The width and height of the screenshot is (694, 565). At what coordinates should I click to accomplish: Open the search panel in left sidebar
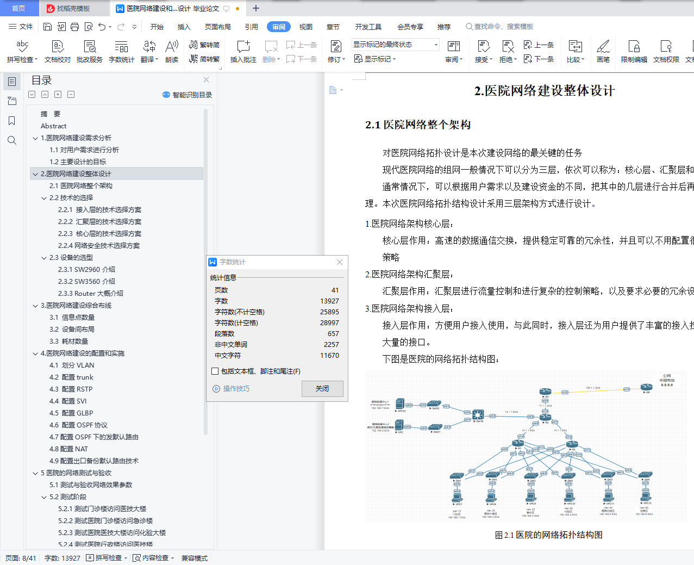coord(11,140)
